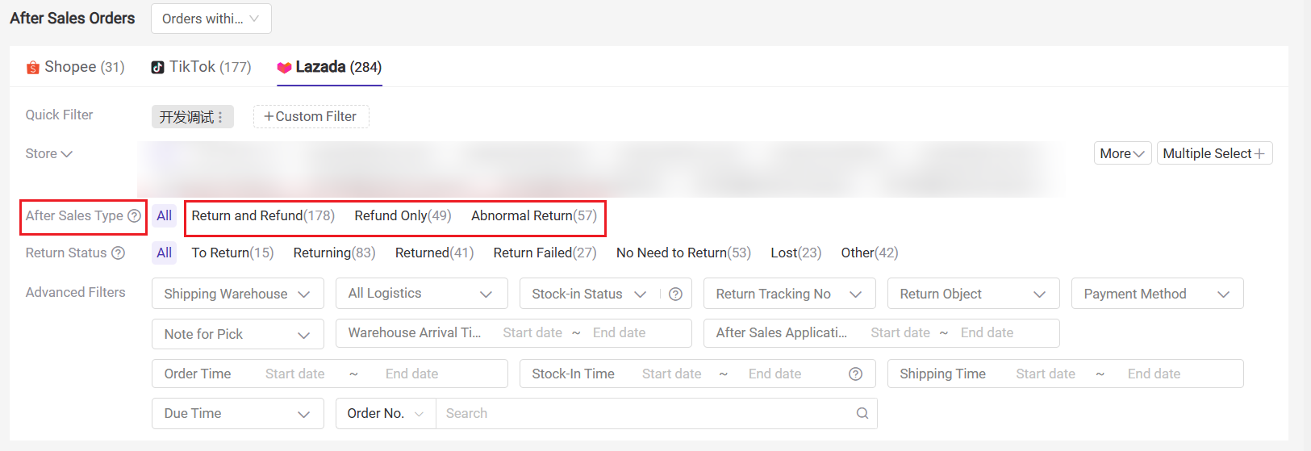Click the Return Status help icon
Viewport: 1311px width, 451px height.
[x=118, y=253]
